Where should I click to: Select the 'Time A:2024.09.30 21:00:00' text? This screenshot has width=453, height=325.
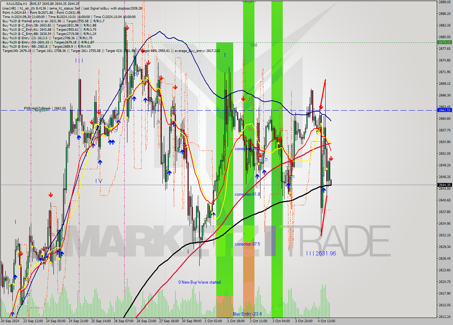tap(23, 17)
